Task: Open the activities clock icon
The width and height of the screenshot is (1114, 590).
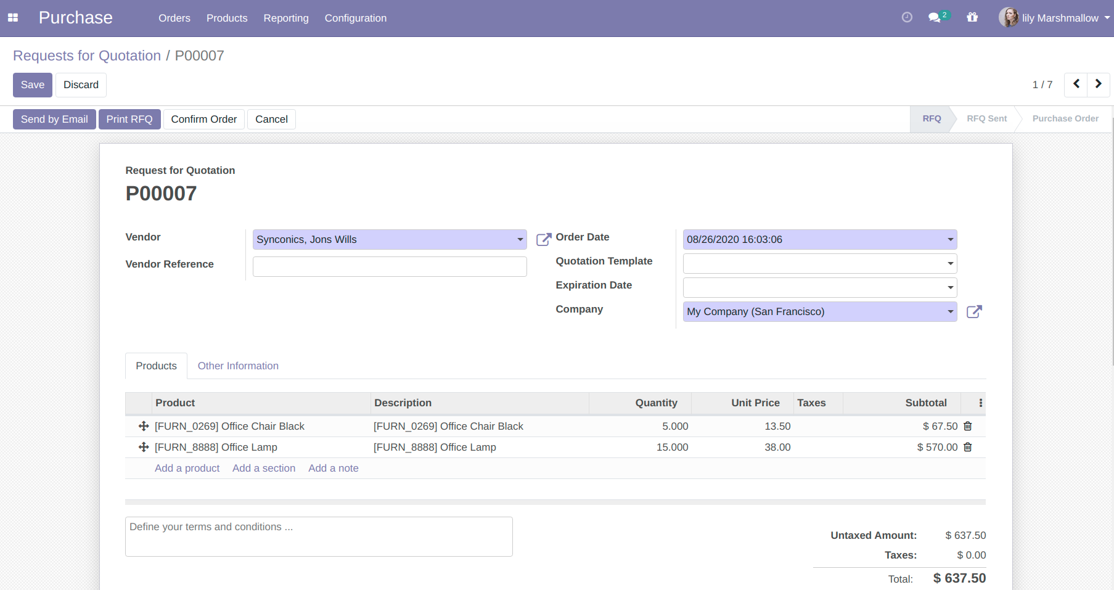Action: (906, 17)
